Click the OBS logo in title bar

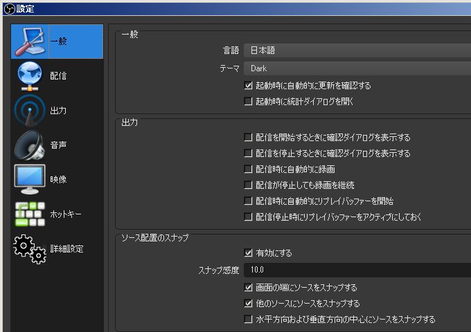click(8, 8)
